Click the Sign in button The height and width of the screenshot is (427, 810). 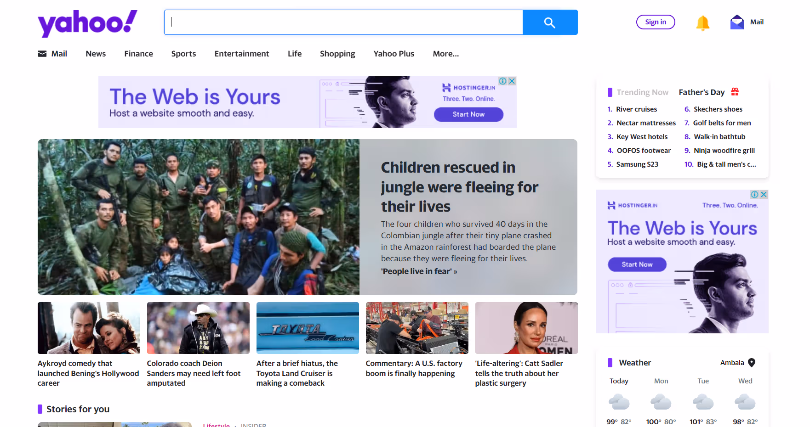[x=655, y=22]
